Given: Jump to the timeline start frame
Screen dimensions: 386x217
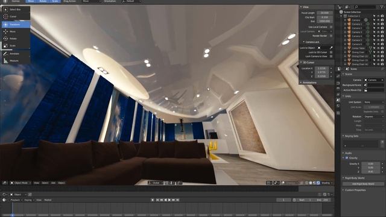Looking at the screenshot, I should click(x=157, y=200).
